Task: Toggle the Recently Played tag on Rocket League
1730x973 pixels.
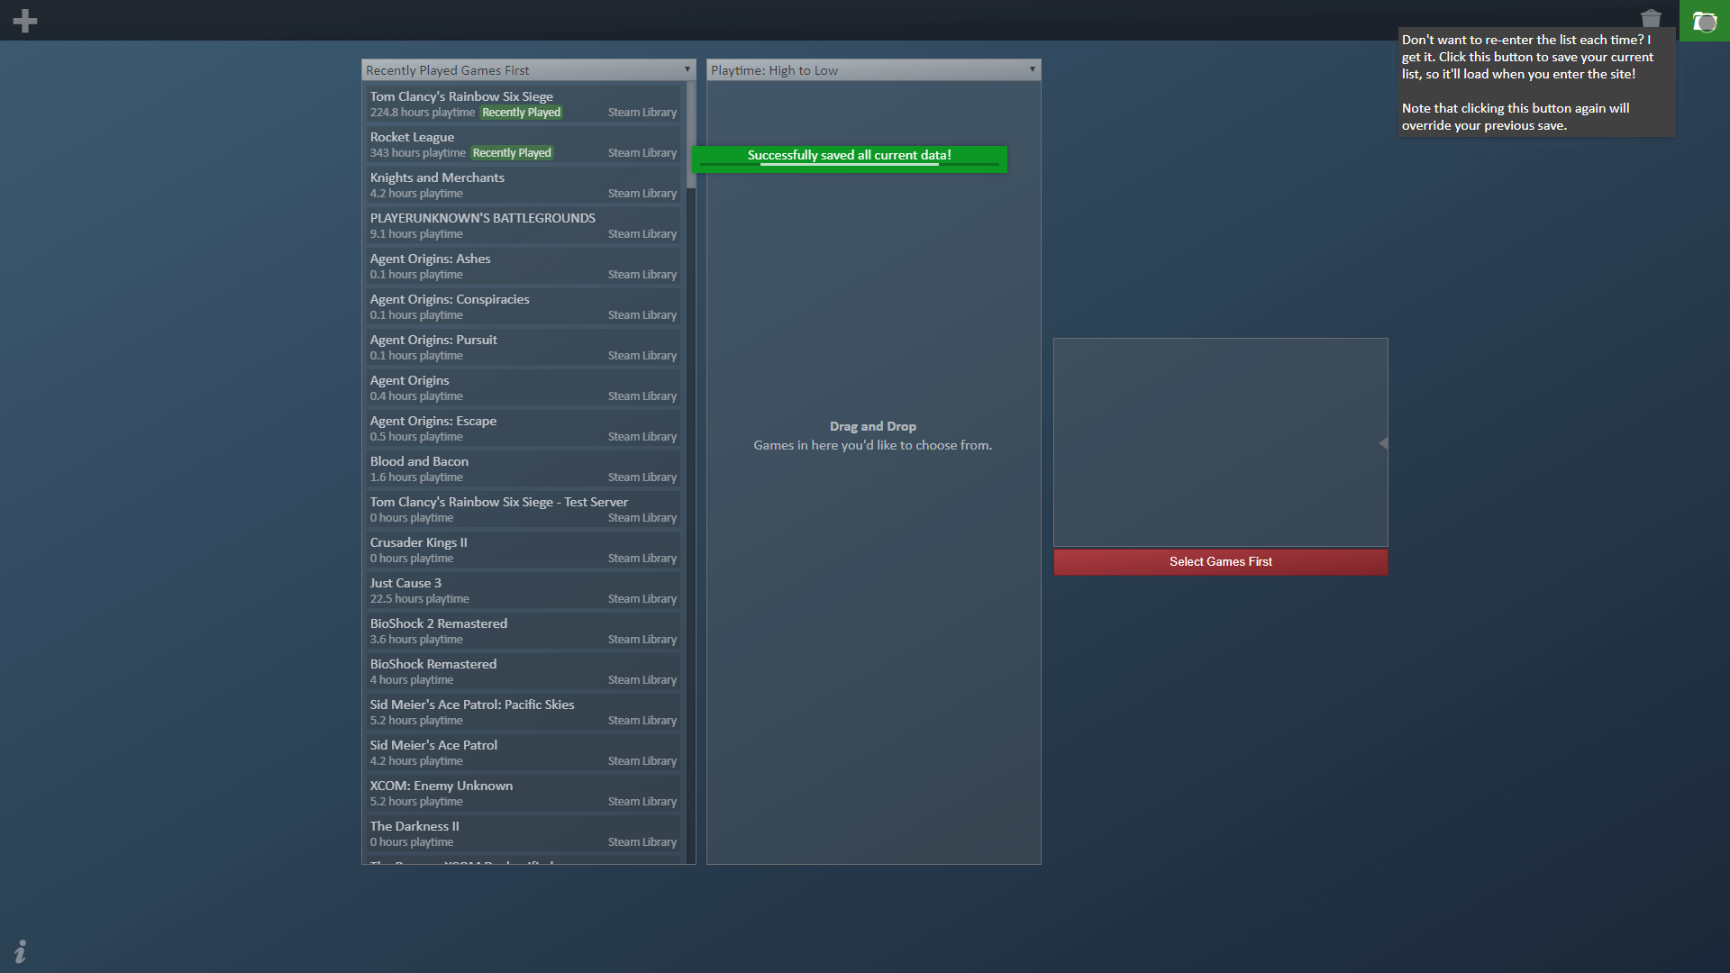Action: coord(512,152)
